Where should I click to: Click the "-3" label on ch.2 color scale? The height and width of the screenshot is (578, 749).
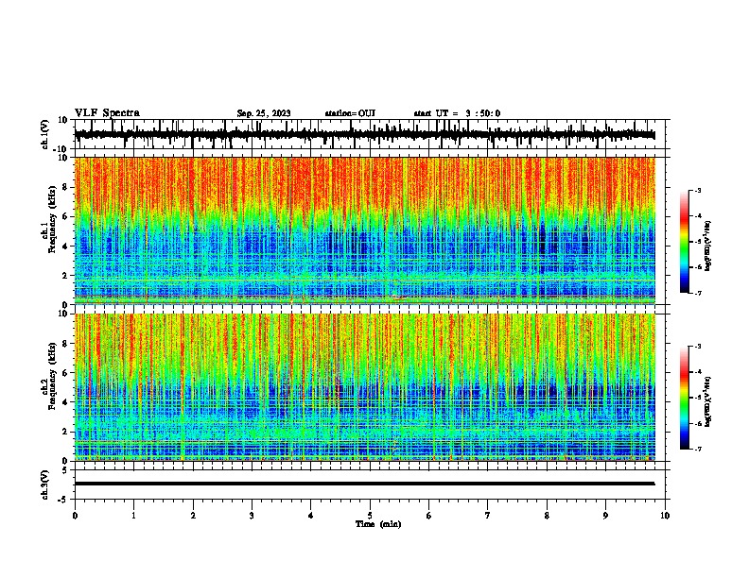tap(697, 347)
